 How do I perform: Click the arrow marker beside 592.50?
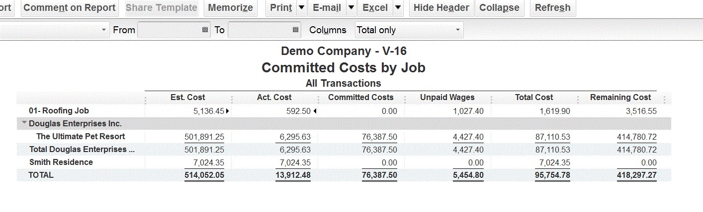click(x=315, y=111)
